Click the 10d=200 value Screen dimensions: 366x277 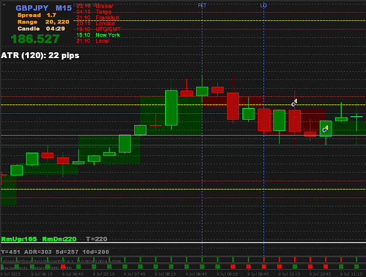pos(95,252)
